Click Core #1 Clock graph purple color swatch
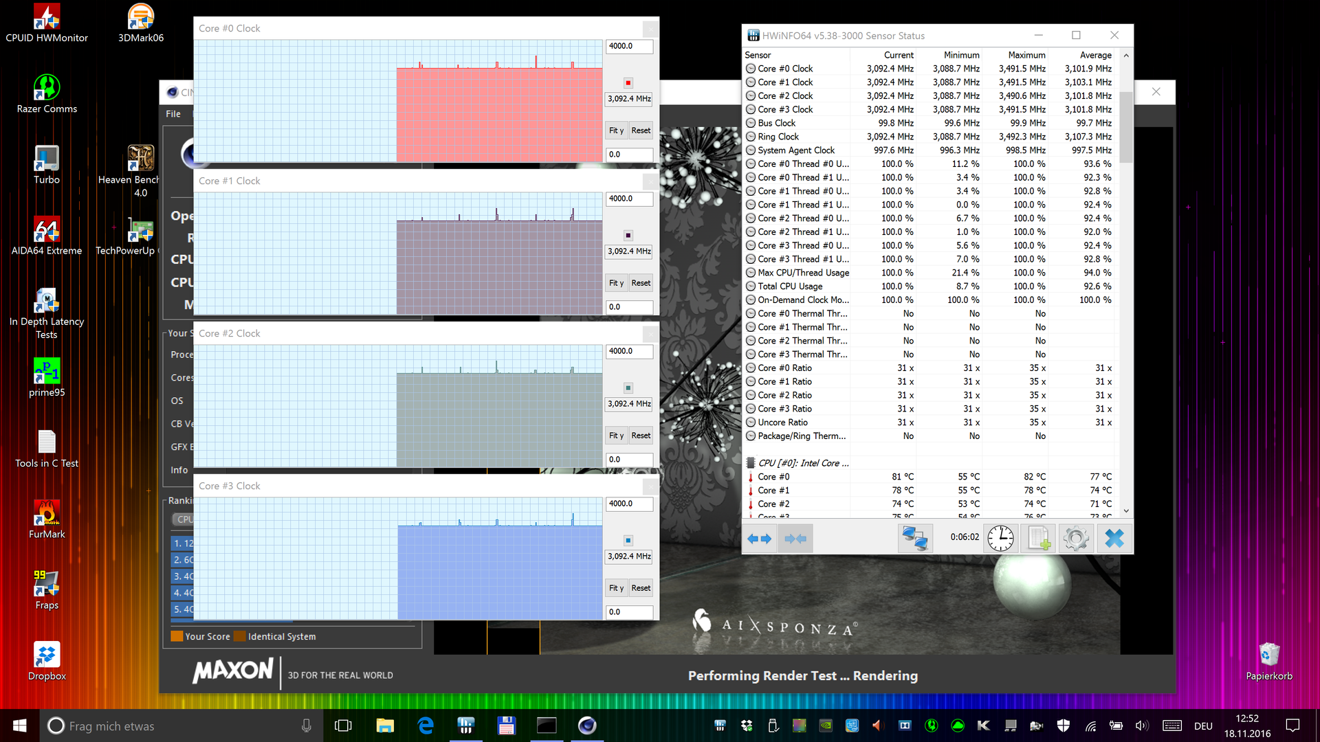1320x742 pixels. 628,235
